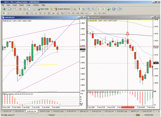Expand the Arrows objects dropdown
The width and height of the screenshot is (161, 117).
pyautogui.click(x=64, y=13)
